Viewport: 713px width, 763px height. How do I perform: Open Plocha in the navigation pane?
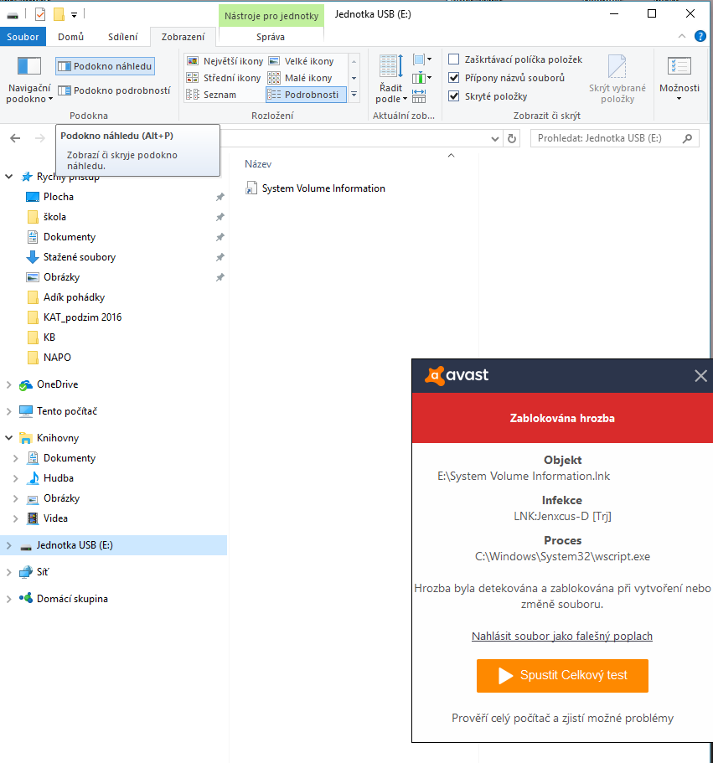click(59, 197)
